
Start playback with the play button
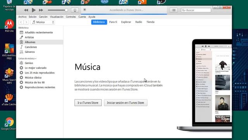(34, 10)
